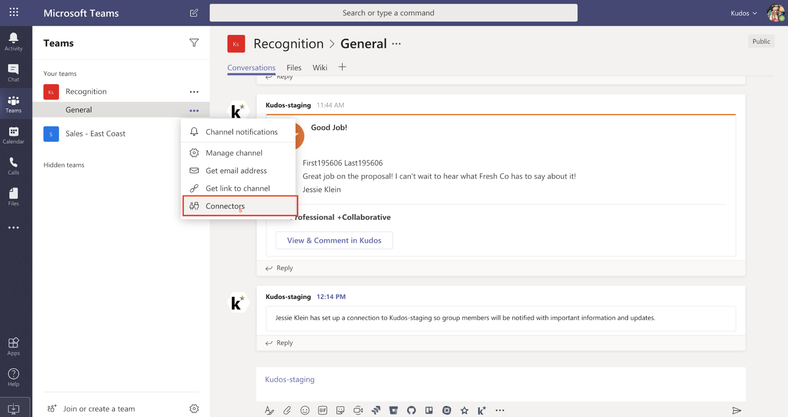Expand Hidden teams section
Viewport: 788px width, 417px height.
[x=64, y=165]
